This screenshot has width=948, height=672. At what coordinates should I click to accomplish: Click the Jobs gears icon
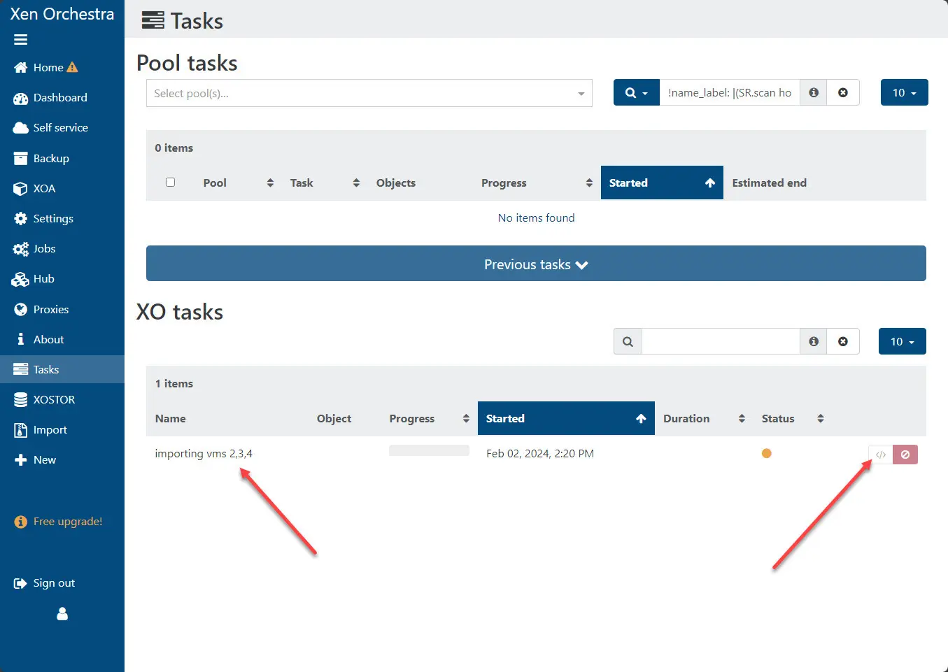pos(20,249)
